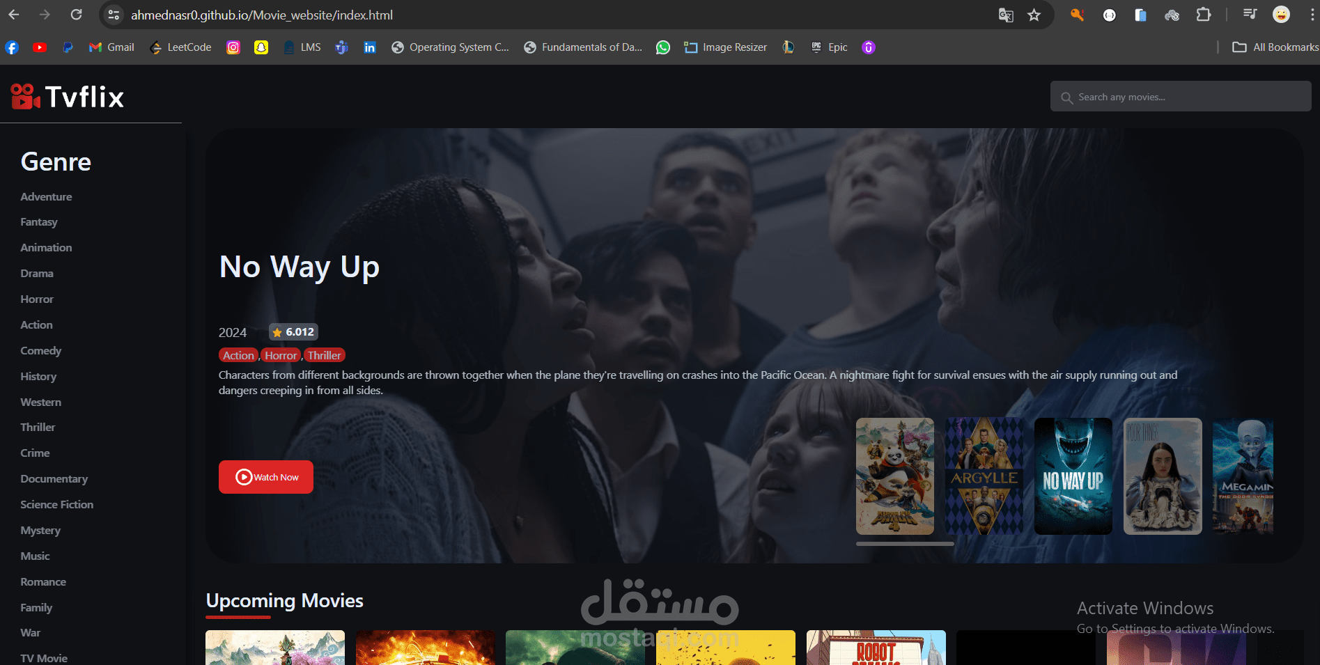Select the Kung Fu Panda poster thumbnail

[x=895, y=476]
